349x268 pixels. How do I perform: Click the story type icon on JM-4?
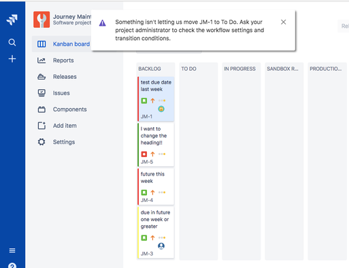[x=144, y=192]
